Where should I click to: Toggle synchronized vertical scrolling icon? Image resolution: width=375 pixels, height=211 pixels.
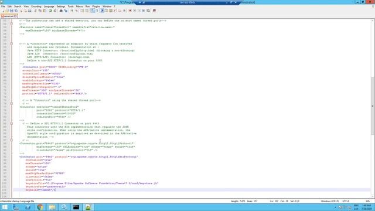pos(82,11)
